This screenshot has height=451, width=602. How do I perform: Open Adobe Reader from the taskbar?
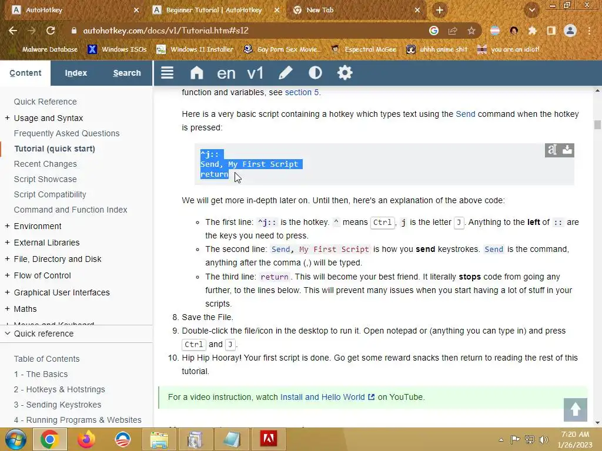point(268,439)
